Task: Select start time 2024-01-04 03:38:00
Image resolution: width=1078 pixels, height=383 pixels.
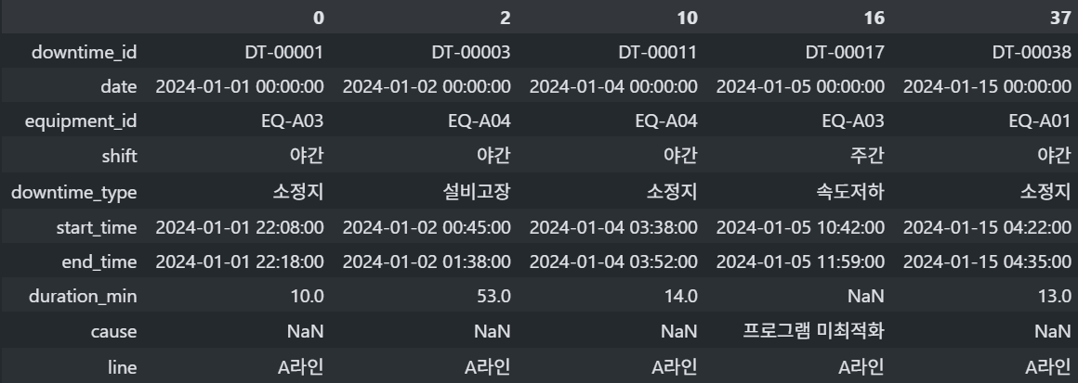Action: pos(612,227)
